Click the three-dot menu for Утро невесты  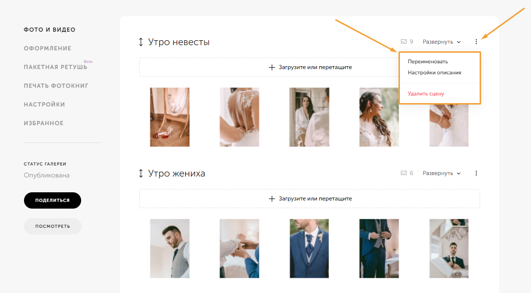[x=476, y=42]
